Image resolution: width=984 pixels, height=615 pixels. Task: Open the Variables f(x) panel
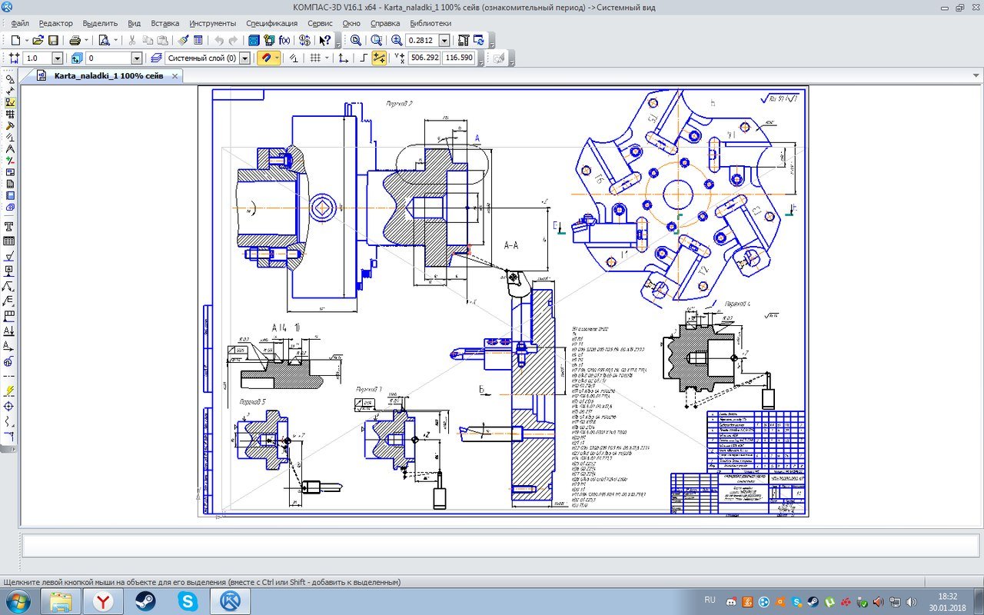tap(284, 40)
